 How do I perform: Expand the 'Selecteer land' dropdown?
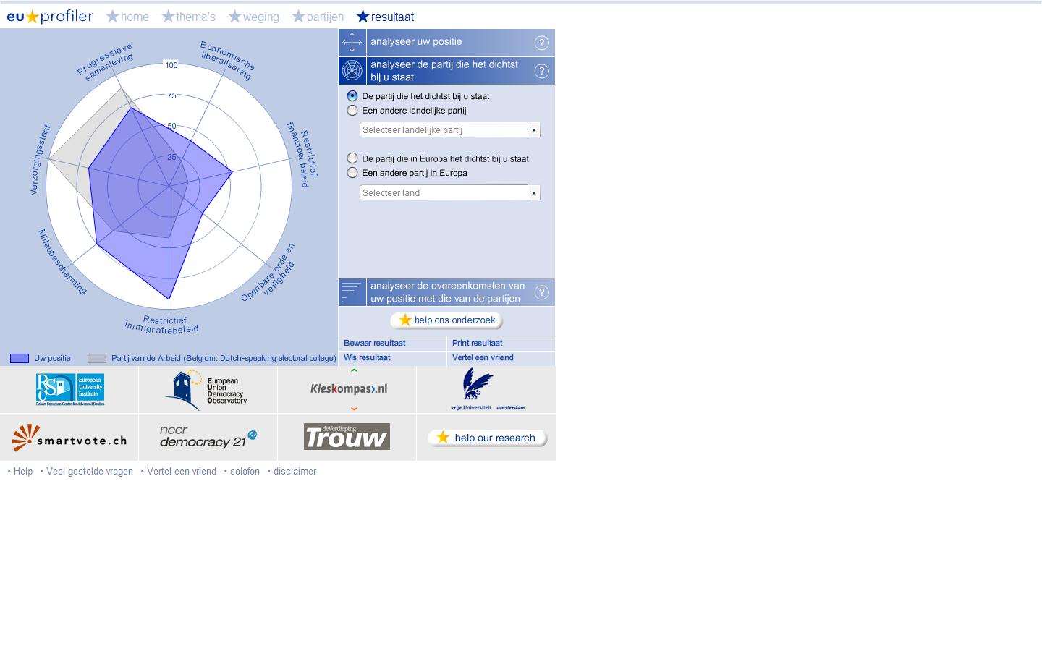(533, 193)
